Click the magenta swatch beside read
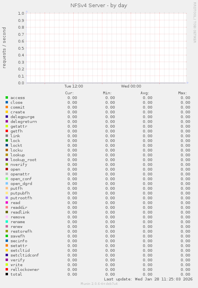 point(7,202)
